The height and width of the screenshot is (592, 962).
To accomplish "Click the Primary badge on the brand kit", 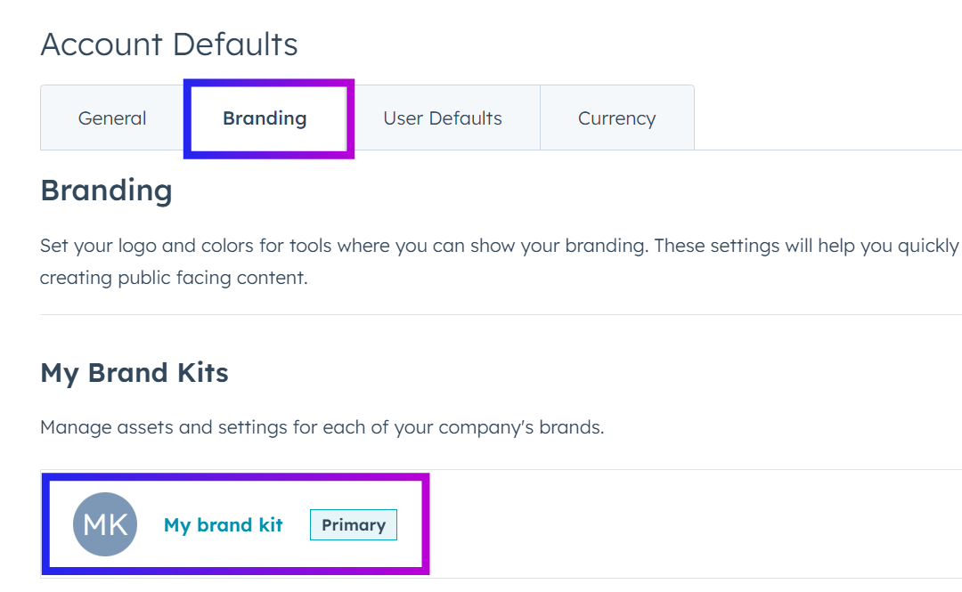I will 353,524.
